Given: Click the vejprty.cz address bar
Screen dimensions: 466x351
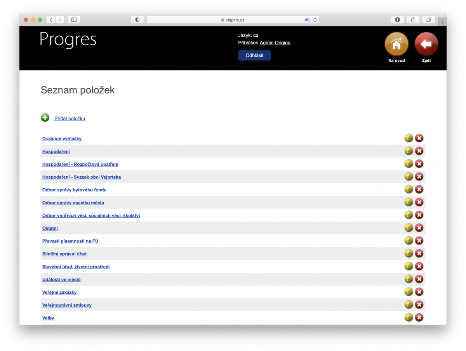Looking at the screenshot, I should 233,20.
